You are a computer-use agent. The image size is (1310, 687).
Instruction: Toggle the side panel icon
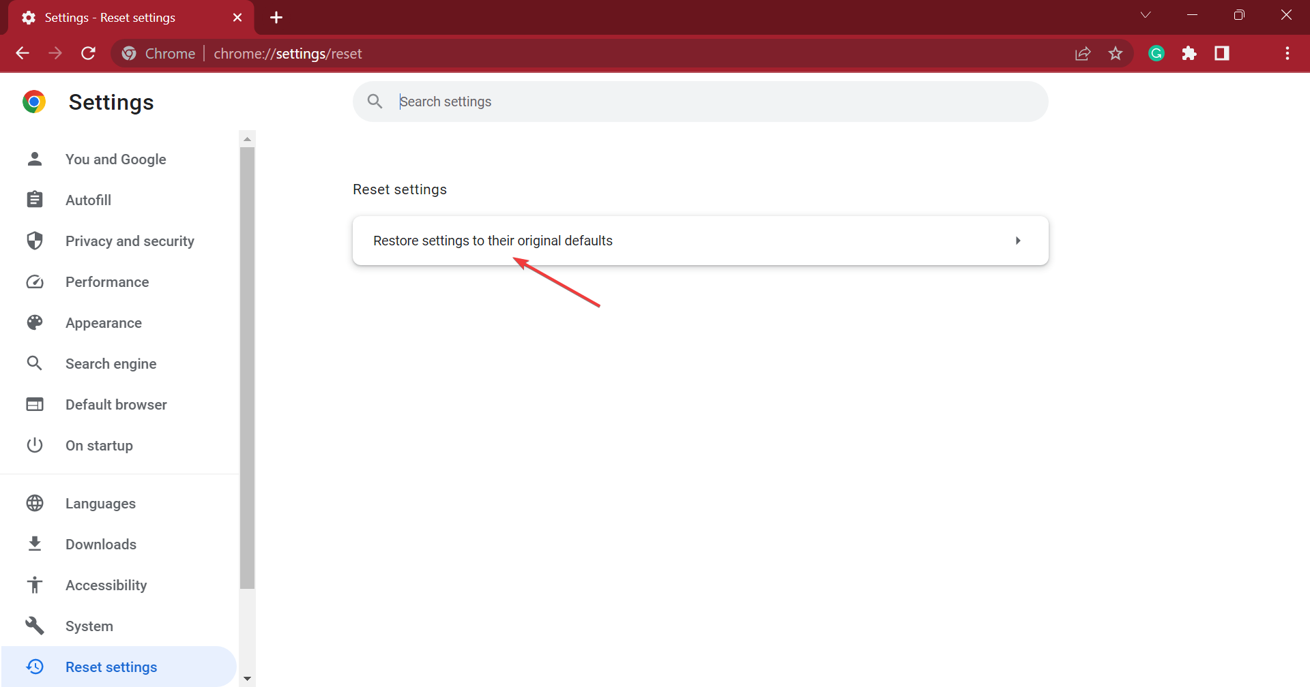coord(1222,53)
